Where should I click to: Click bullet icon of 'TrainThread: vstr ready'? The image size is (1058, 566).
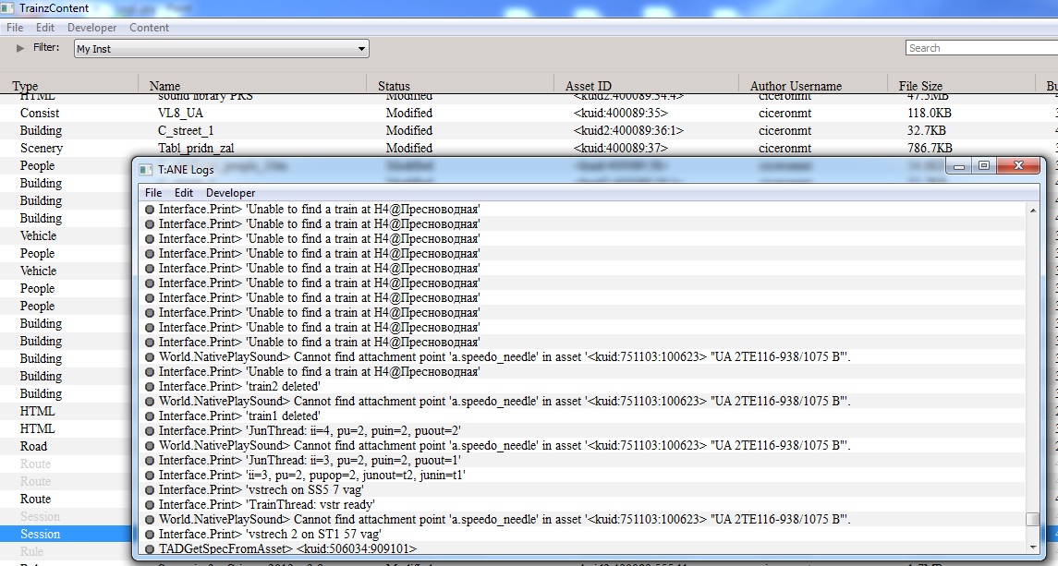coord(150,505)
